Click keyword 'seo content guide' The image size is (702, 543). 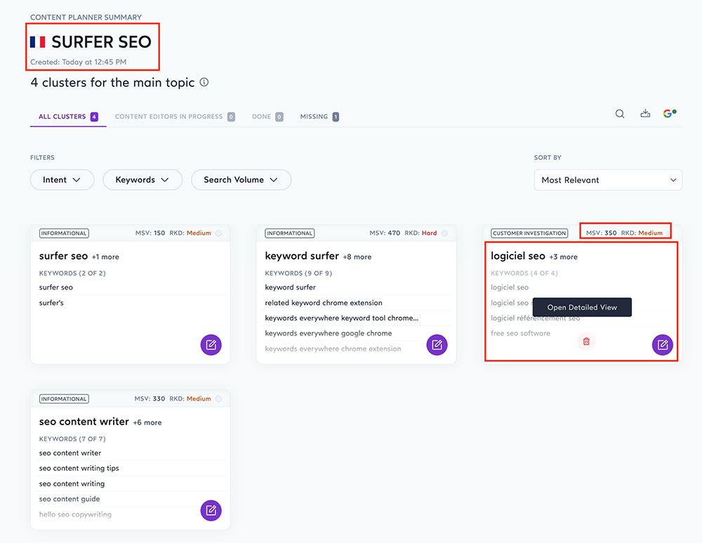pyautogui.click(x=69, y=499)
